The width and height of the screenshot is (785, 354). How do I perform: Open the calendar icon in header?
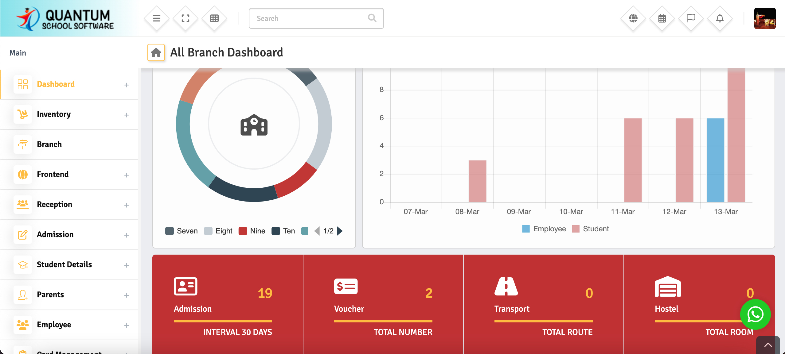coord(662,18)
